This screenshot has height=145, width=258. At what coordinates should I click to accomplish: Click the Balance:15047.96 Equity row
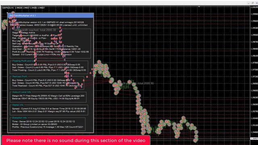point(46,99)
